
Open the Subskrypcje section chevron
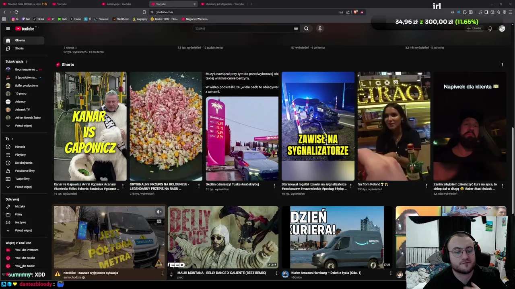27,61
